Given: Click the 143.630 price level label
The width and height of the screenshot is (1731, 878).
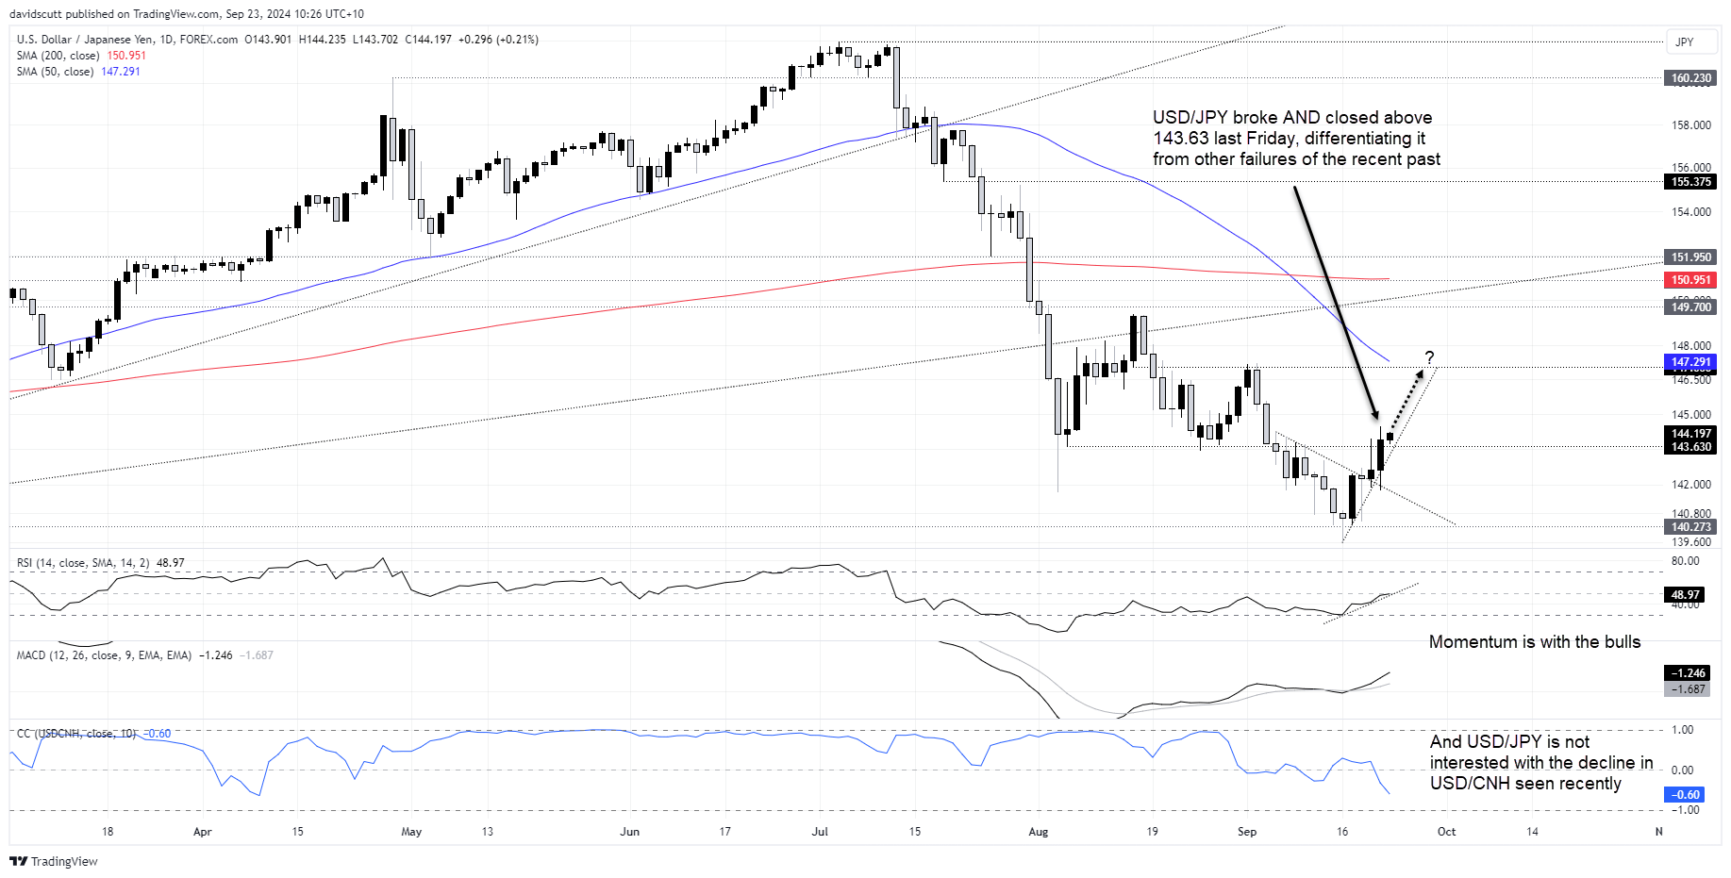Looking at the screenshot, I should tap(1690, 447).
